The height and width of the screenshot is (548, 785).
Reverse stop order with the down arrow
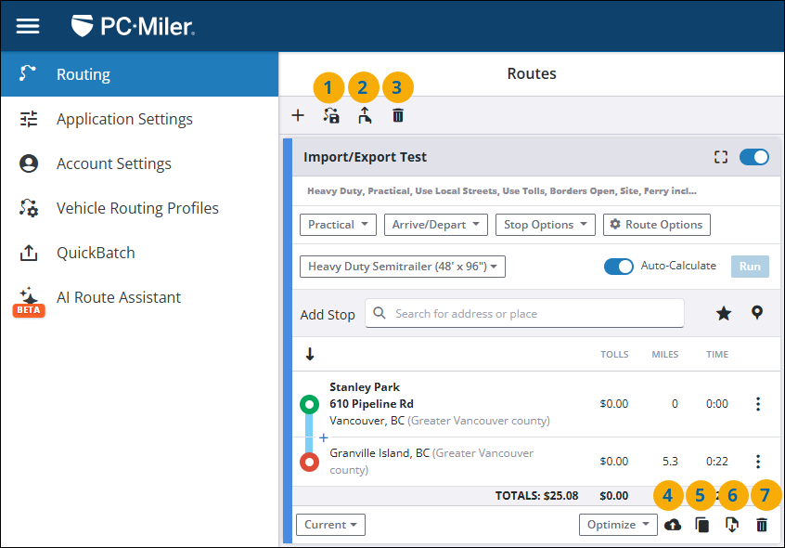click(x=310, y=354)
